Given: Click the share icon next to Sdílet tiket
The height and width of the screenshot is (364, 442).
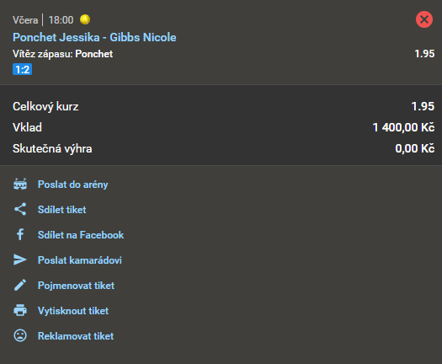Looking at the screenshot, I should coord(20,209).
